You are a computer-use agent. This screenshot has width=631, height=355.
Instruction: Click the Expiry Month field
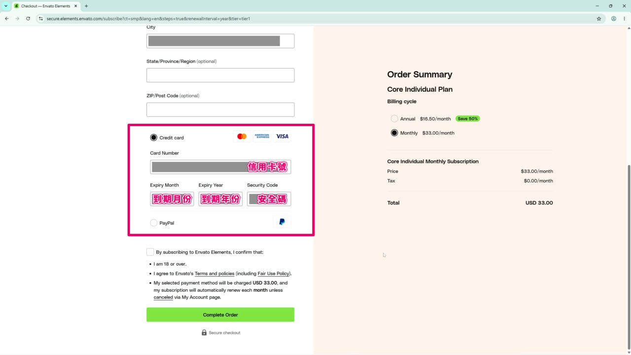click(172, 199)
